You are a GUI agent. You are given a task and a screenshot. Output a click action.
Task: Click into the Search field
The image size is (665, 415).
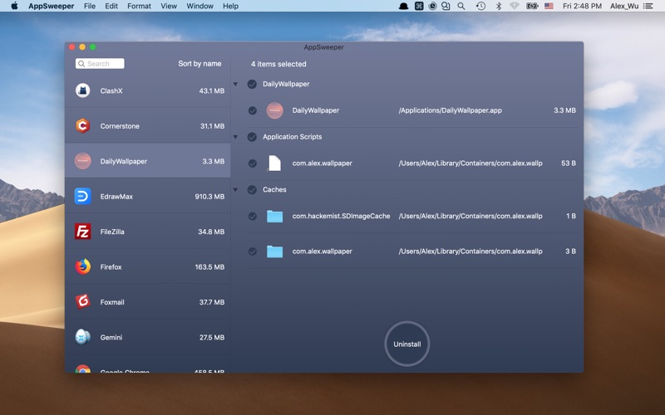click(100, 64)
